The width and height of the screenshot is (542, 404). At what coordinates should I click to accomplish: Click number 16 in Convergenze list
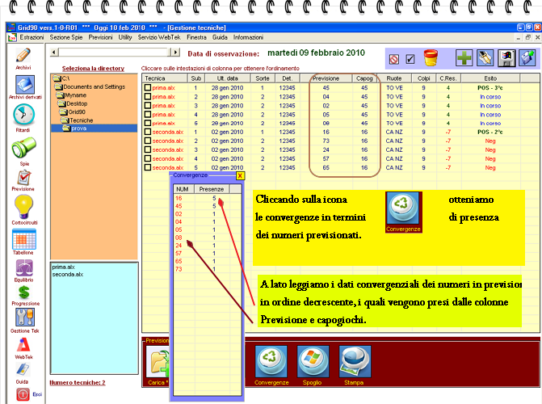(179, 198)
